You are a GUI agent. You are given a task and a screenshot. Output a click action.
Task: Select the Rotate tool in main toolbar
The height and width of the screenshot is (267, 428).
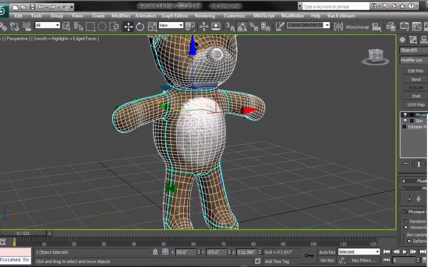(x=140, y=26)
